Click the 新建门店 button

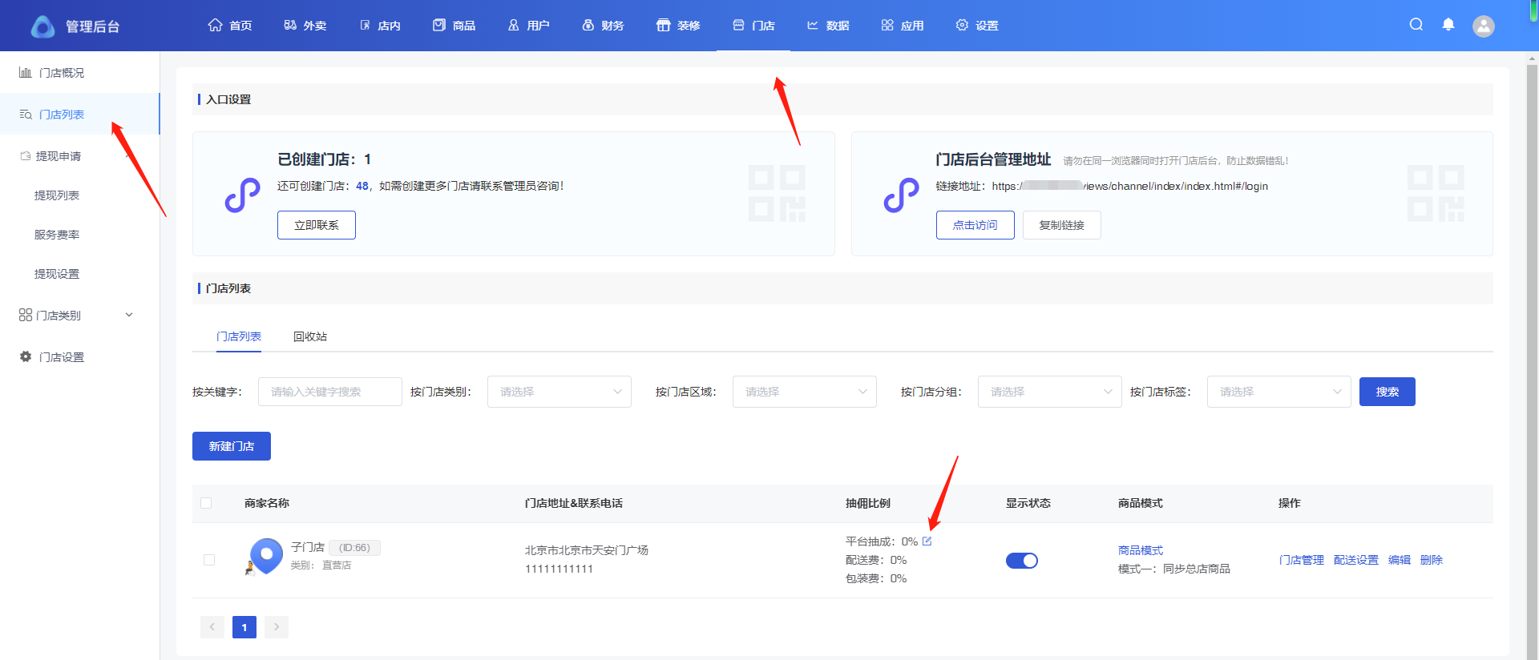(232, 446)
